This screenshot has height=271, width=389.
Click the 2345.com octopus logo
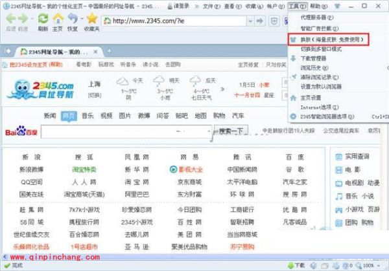[41, 89]
